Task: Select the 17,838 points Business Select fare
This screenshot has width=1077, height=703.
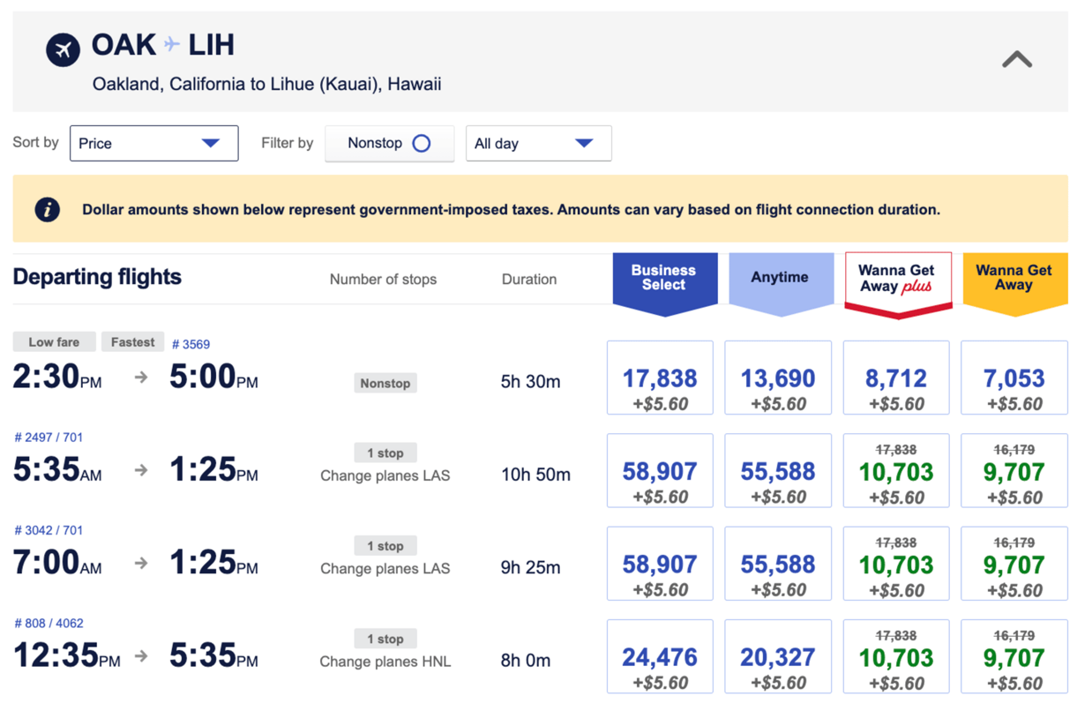Action: pyautogui.click(x=660, y=378)
